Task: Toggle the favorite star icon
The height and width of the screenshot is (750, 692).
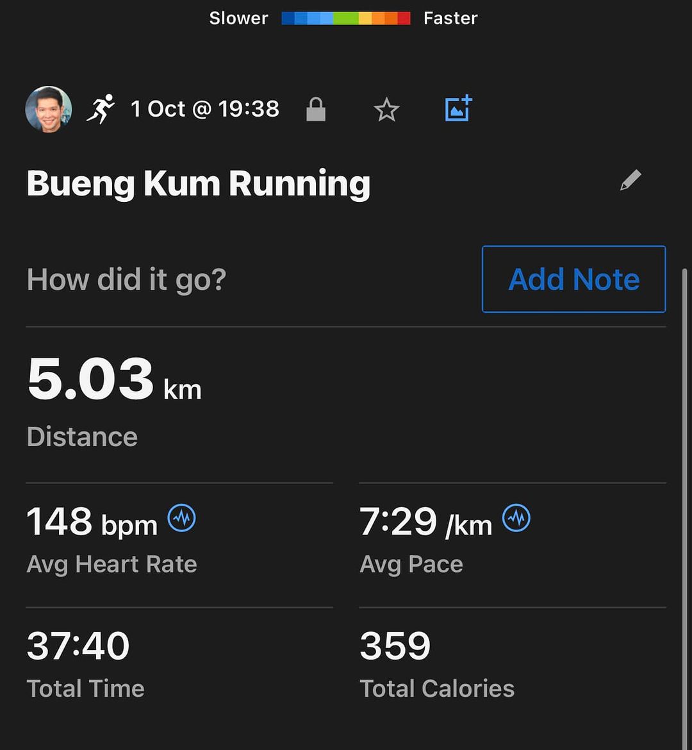Action: point(386,110)
